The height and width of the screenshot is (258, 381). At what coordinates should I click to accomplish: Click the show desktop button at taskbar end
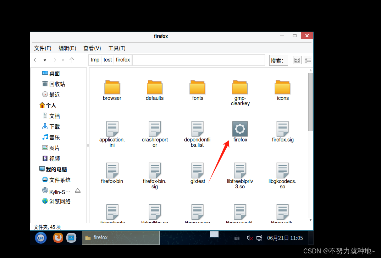click(x=310, y=238)
